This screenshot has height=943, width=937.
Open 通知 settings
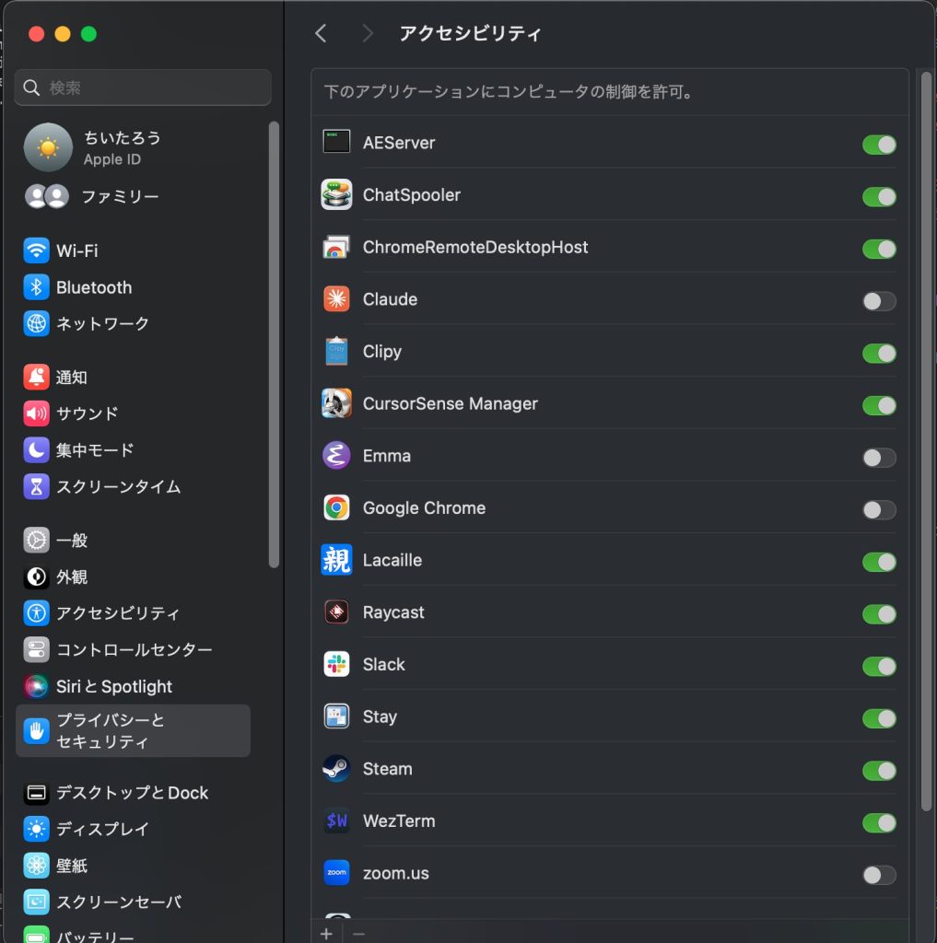pos(133,377)
